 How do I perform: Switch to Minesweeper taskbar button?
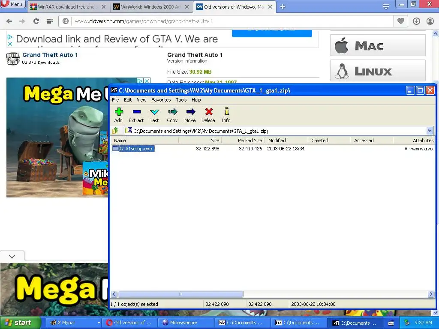click(x=186, y=323)
